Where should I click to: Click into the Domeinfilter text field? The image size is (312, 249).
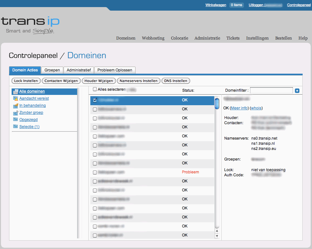(x=271, y=90)
